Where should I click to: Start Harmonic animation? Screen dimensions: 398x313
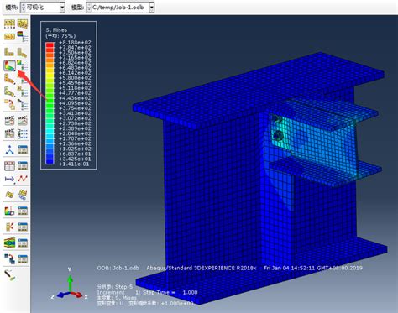click(x=9, y=133)
